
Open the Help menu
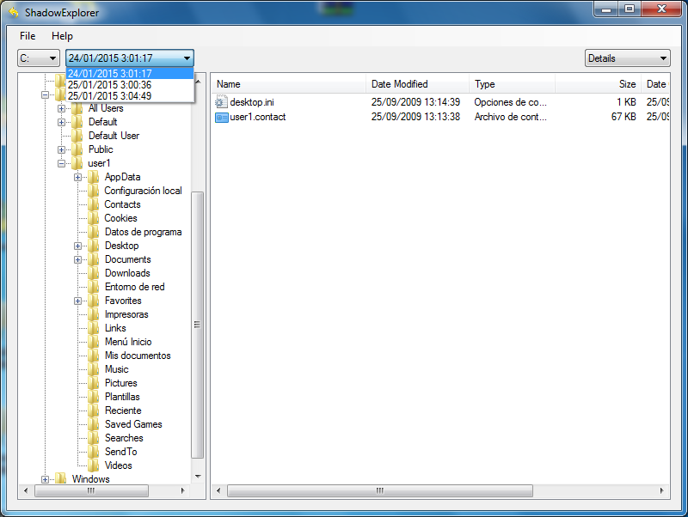coord(62,36)
